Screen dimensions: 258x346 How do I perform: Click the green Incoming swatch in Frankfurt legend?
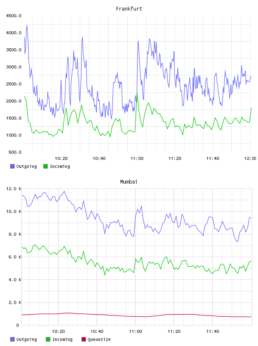pyautogui.click(x=45, y=166)
